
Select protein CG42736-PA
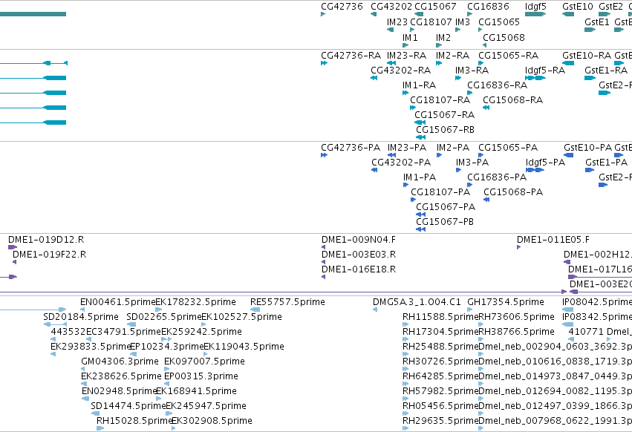pos(351,148)
